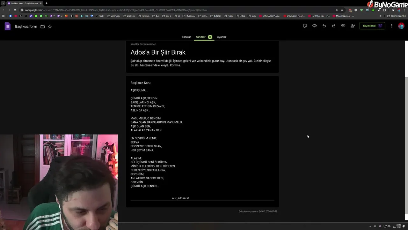
Task: Focus the docs.google.com address bar
Action: [178, 10]
